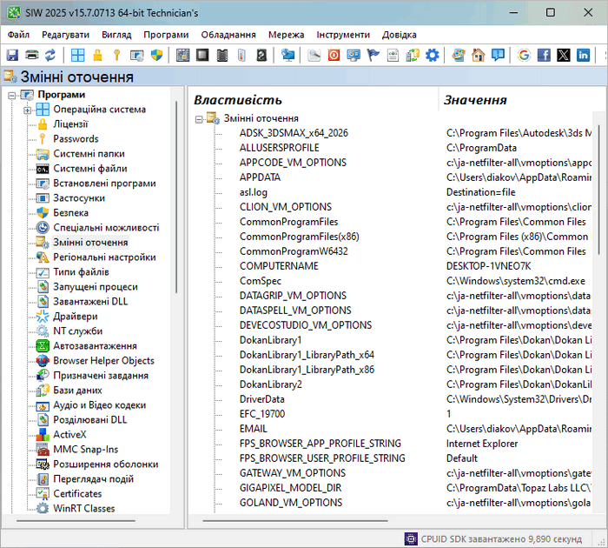Click the Google toolbar icon
Viewport: 608px width, 548px height.
[x=524, y=55]
